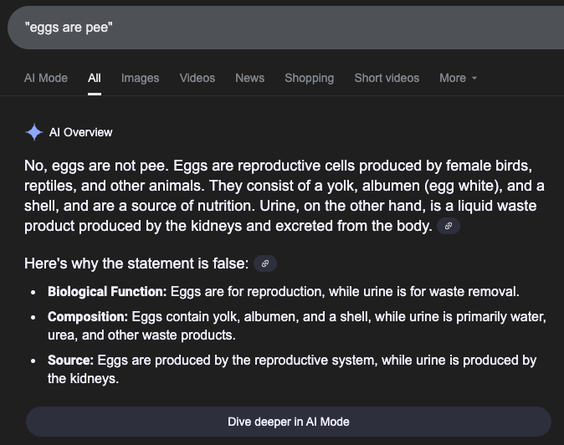The height and width of the screenshot is (445, 564).
Task: Switch to the AI Mode tab
Action: [x=46, y=78]
